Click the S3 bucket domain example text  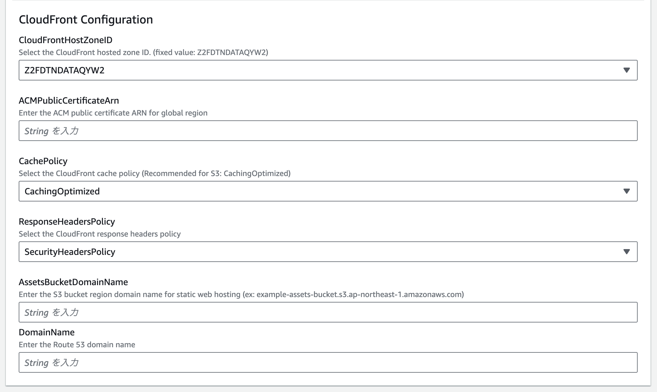point(241,294)
